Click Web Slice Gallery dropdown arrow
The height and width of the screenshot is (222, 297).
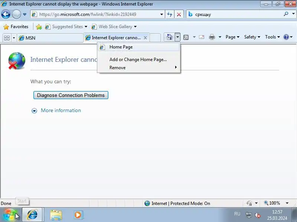point(135,27)
